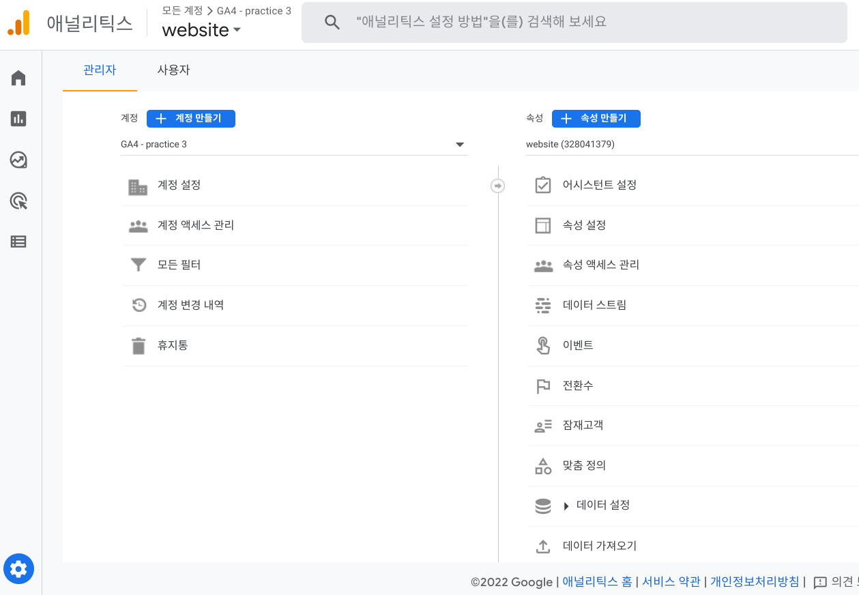
Task: Open the website property selector dropdown
Action: [201, 30]
